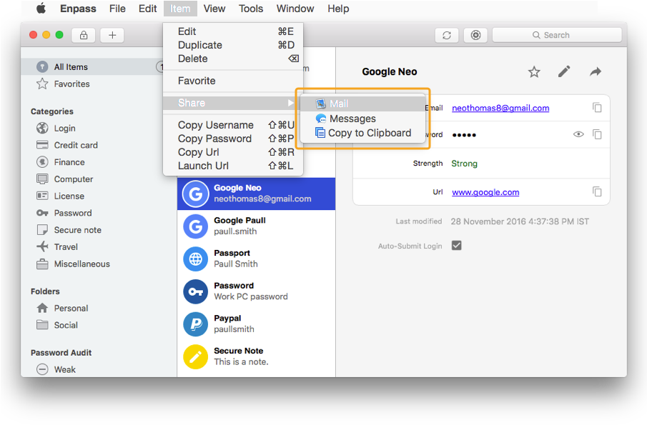Sync the vault with the refresh icon

pos(446,34)
